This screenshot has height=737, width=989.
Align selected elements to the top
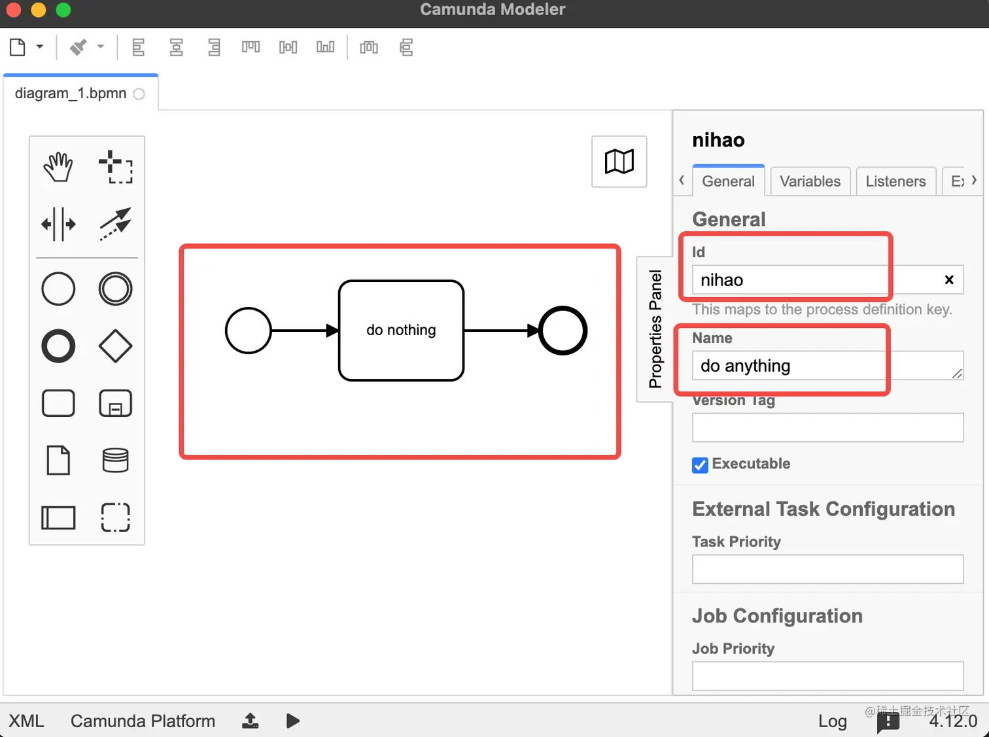(x=251, y=47)
